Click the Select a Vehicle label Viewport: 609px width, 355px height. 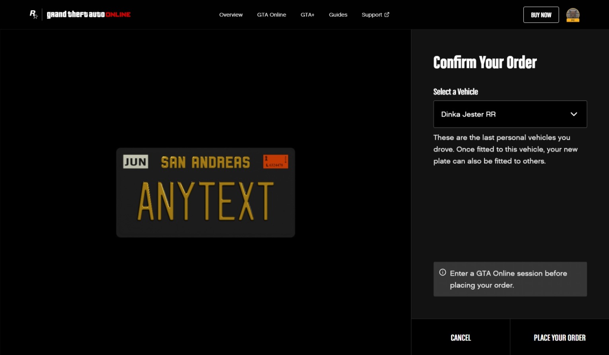[455, 92]
